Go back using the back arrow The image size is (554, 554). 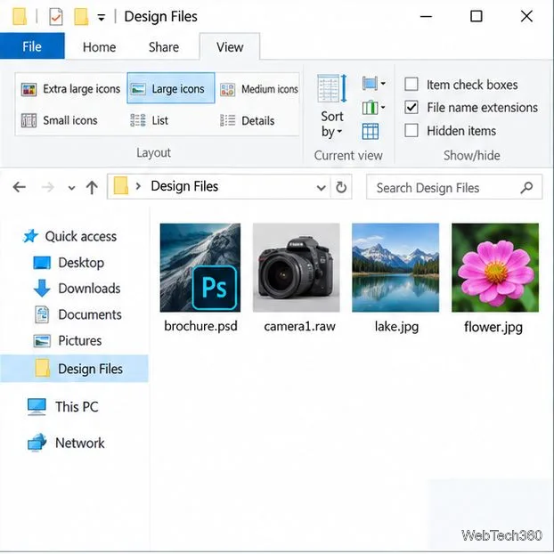click(x=19, y=187)
